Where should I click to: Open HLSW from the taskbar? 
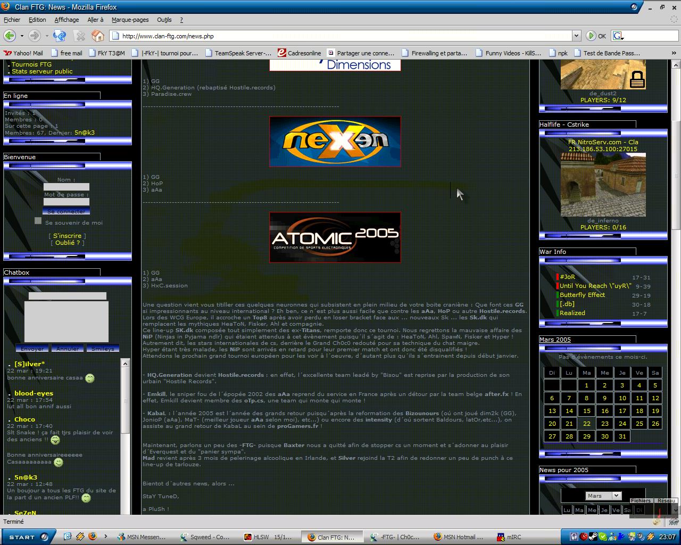tap(268, 537)
